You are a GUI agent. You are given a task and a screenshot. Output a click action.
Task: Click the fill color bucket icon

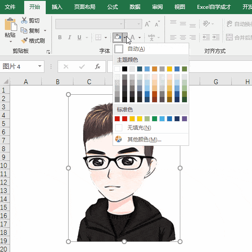[x=117, y=37]
